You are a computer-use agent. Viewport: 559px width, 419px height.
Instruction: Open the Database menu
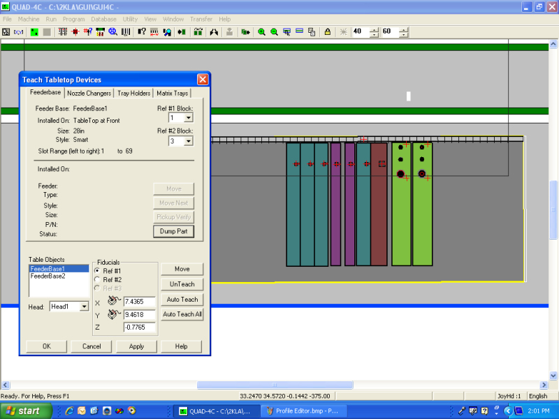click(x=103, y=20)
